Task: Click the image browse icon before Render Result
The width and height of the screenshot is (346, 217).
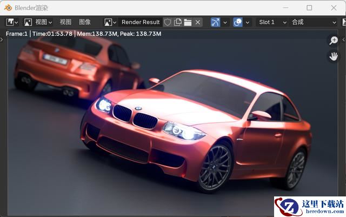Action: point(110,22)
